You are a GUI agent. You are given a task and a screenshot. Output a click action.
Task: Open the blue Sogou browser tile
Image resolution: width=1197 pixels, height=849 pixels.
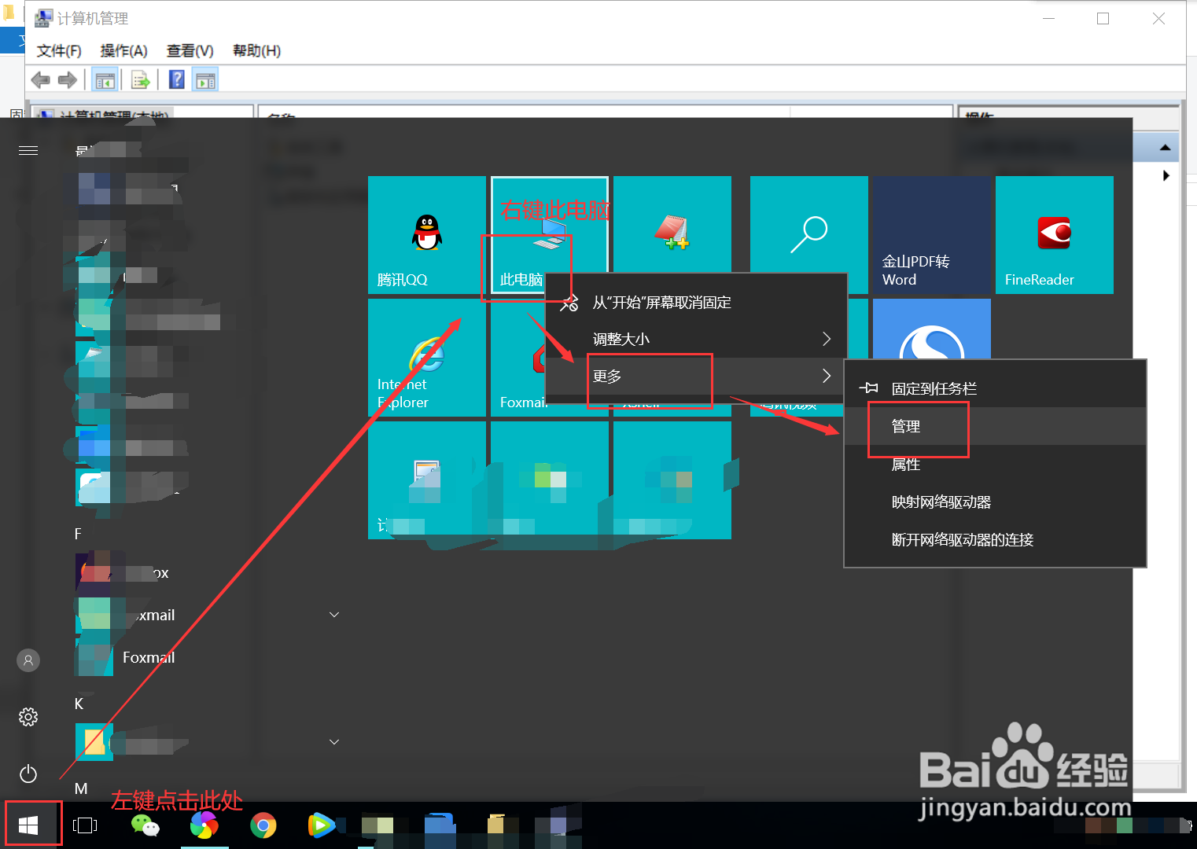[x=932, y=329]
